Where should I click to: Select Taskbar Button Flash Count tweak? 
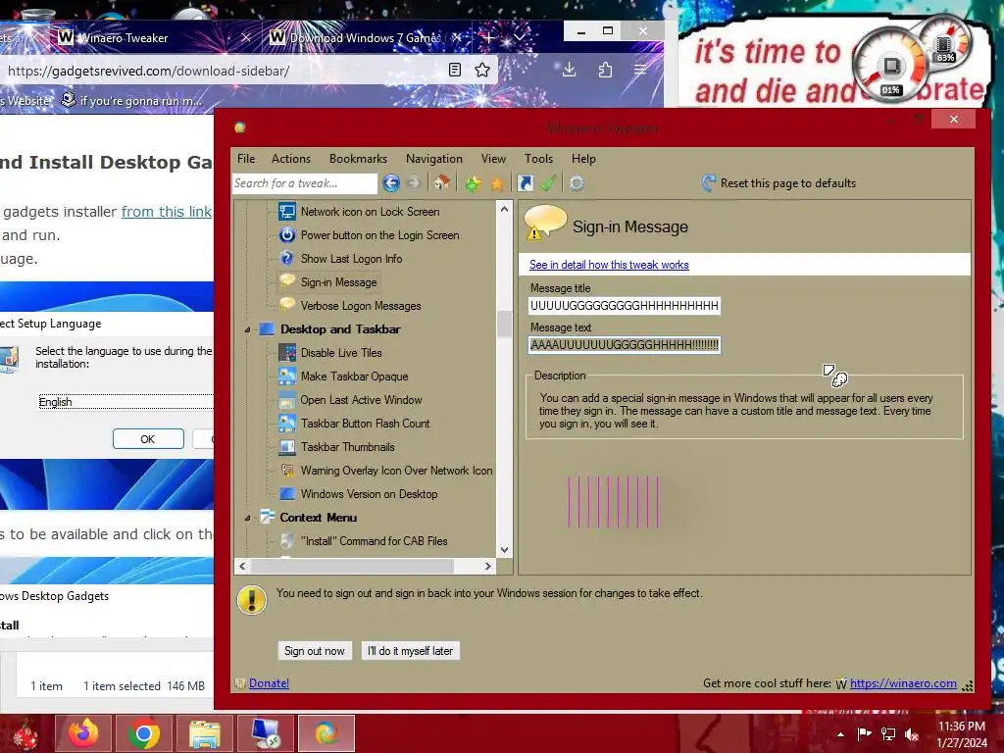point(365,424)
